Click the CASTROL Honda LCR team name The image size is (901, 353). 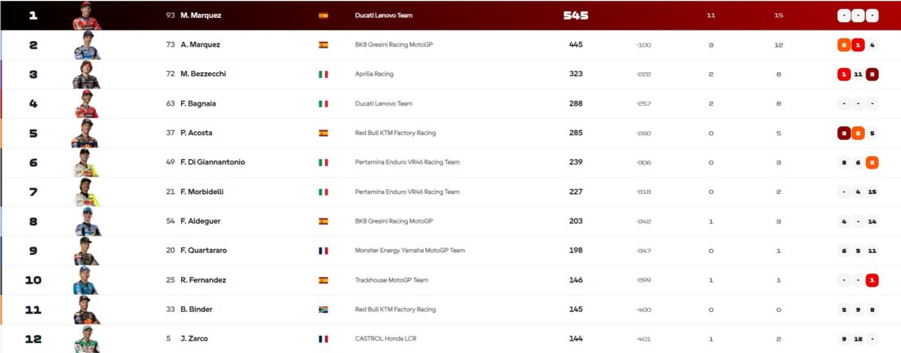(386, 339)
